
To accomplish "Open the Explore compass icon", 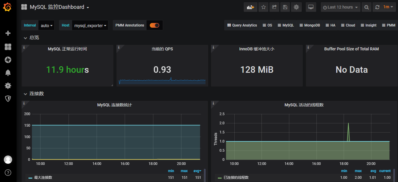I will [x=8, y=60].
